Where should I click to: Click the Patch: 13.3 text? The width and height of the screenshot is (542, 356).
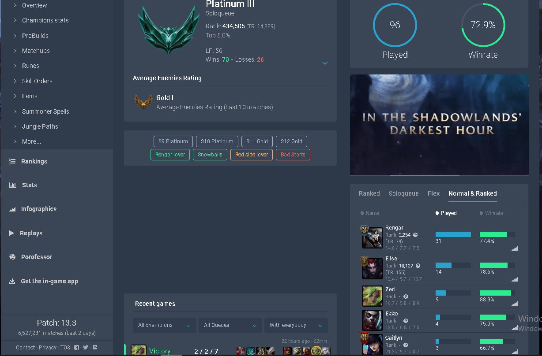[56, 323]
